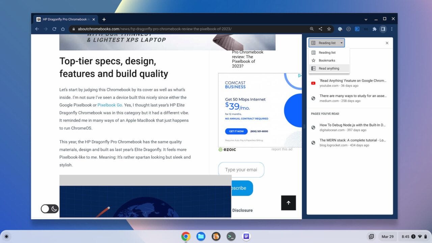Select Bookmarks from the dropdown menu

point(329,60)
